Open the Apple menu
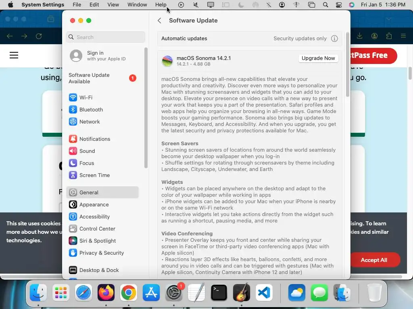The image size is (413, 309). (10, 5)
